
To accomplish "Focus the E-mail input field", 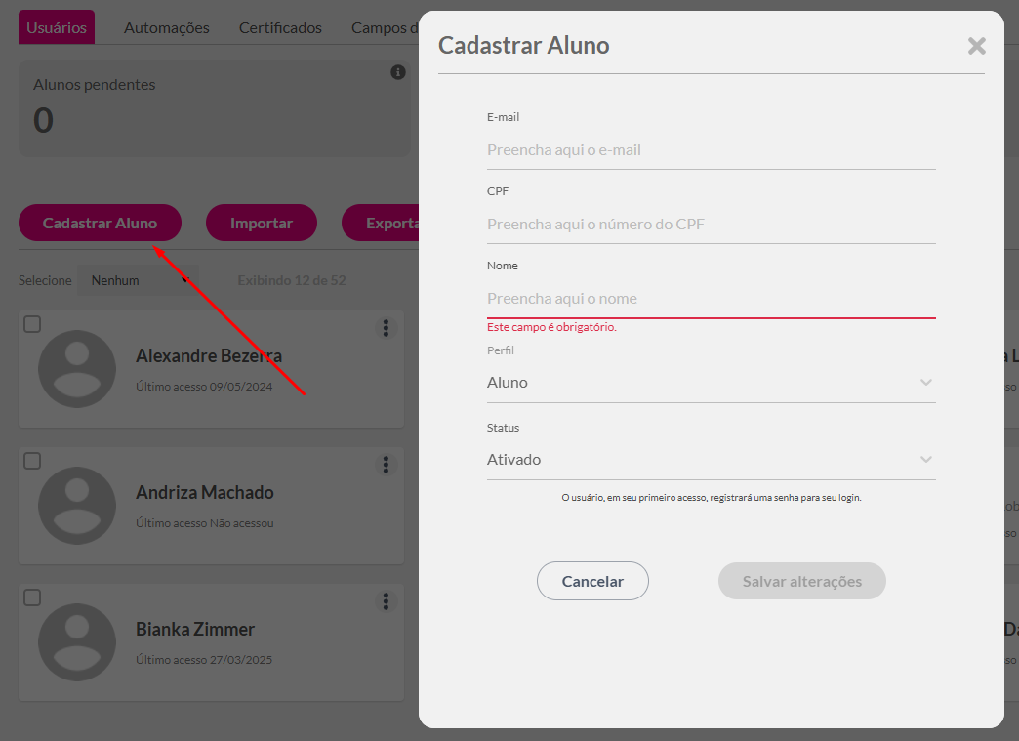I will click(711, 150).
